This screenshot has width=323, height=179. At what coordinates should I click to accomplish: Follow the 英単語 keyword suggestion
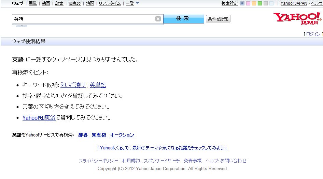[x=98, y=85]
